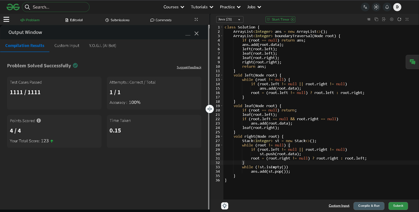
Task: Expand the Tutorials menu
Action: 202,7
